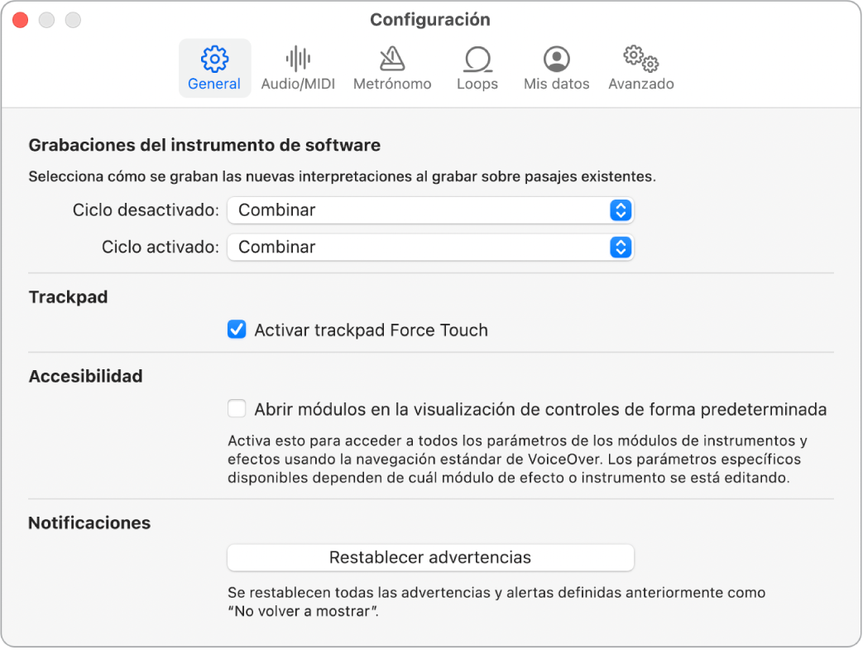Click the Avanzado double-gear icon

(x=640, y=59)
